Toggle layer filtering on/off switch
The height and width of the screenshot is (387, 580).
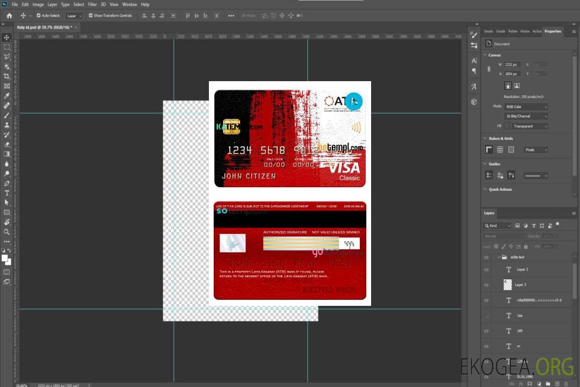point(557,225)
